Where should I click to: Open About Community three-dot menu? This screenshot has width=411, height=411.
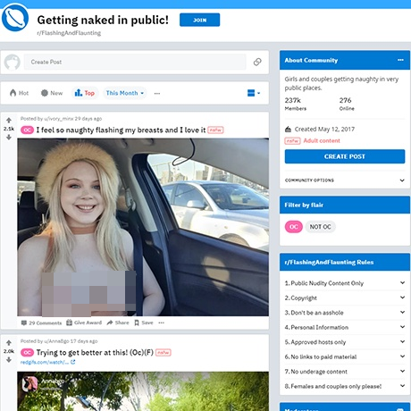[400, 60]
